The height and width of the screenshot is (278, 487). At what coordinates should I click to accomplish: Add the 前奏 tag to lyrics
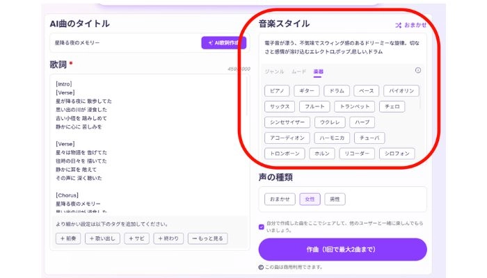(67, 238)
